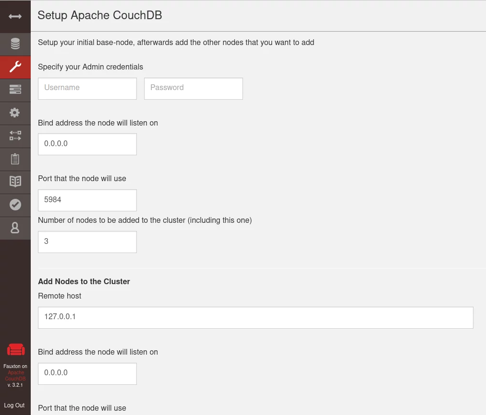Open the Configuration gear icon
Screen dimensions: 486x415
[15, 113]
